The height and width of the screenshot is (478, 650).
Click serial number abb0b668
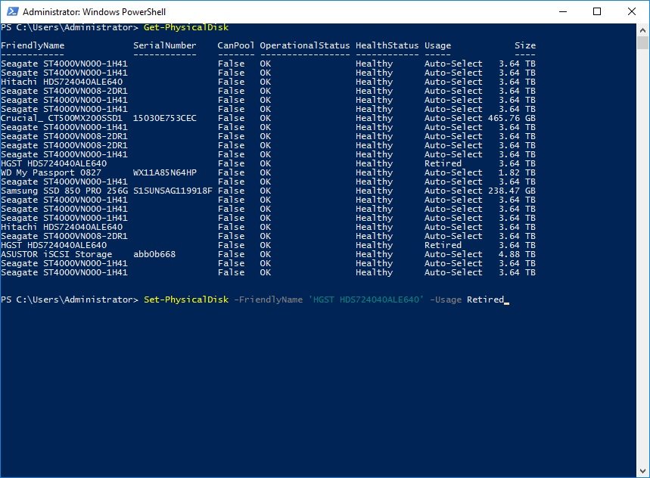[x=154, y=254]
